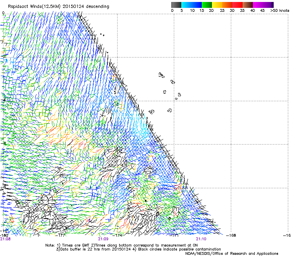Screen dimensions: 291x256
Task: Click the title 'Rapidscat Winds(12.5KM) 20150124 descending'
Action: (x=59, y=7)
